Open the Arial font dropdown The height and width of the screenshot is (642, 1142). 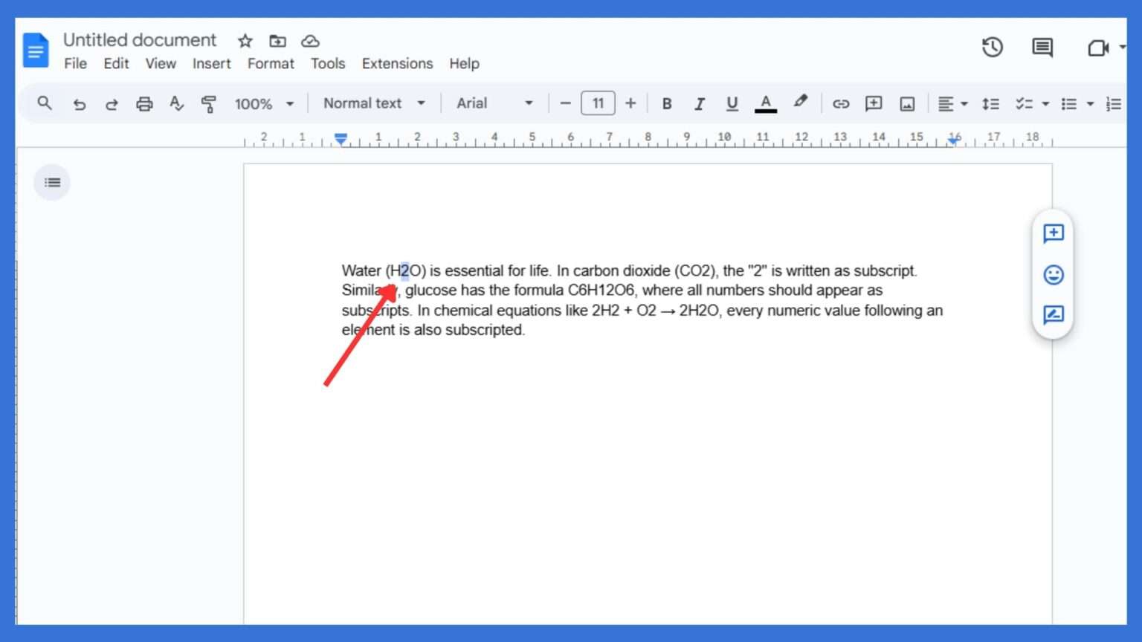(494, 103)
